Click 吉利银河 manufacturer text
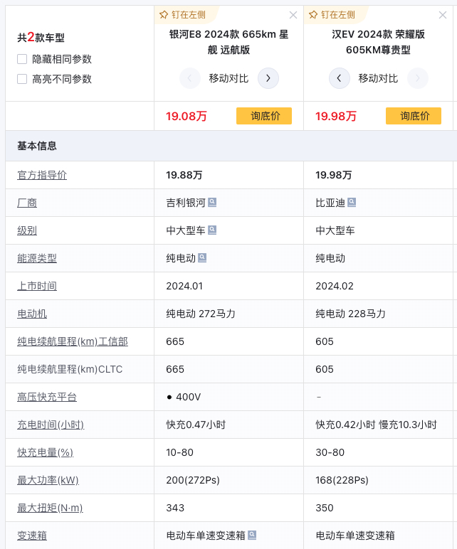Viewport: 457px width, 549px height. 186,203
